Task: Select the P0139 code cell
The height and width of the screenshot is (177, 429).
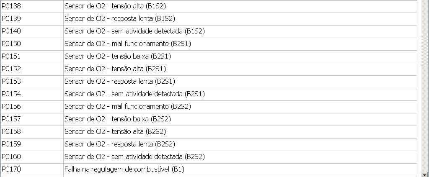Action: click(x=11, y=19)
